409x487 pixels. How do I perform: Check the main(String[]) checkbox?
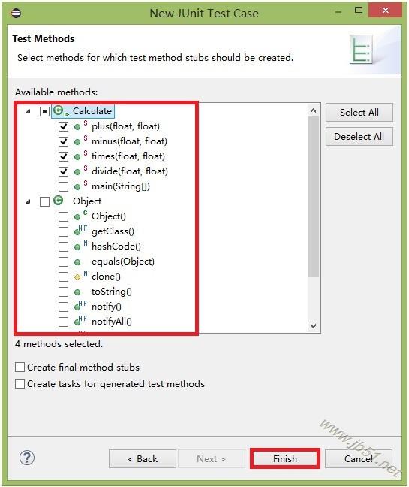63,186
